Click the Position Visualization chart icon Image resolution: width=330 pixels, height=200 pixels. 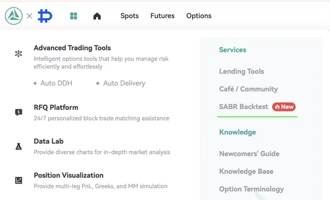click(x=18, y=180)
